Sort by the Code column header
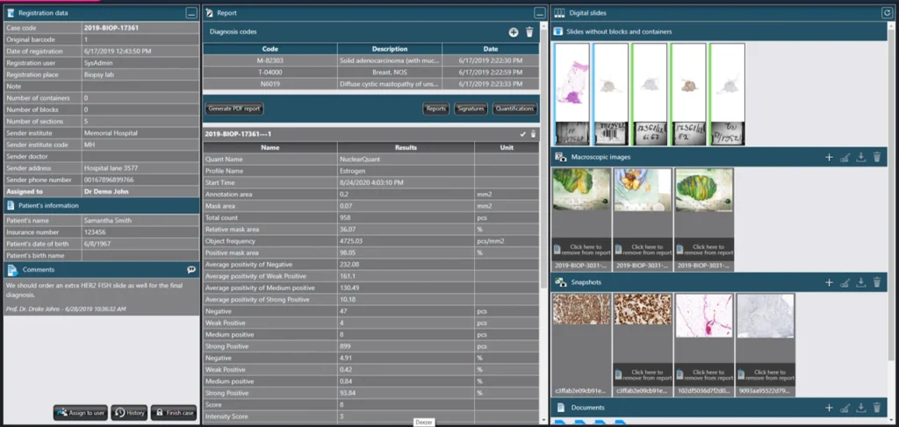 click(270, 48)
